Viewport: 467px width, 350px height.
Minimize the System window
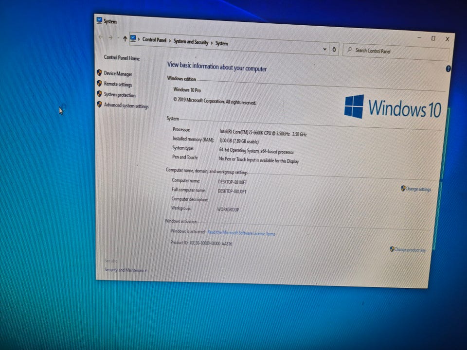tap(419, 37)
